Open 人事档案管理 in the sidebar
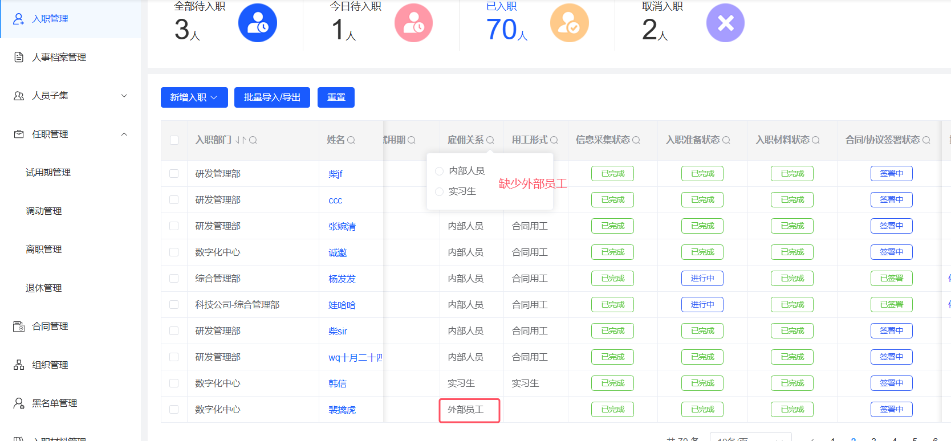 59,57
